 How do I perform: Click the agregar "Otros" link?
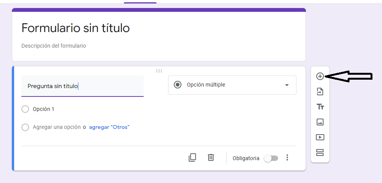point(109,127)
